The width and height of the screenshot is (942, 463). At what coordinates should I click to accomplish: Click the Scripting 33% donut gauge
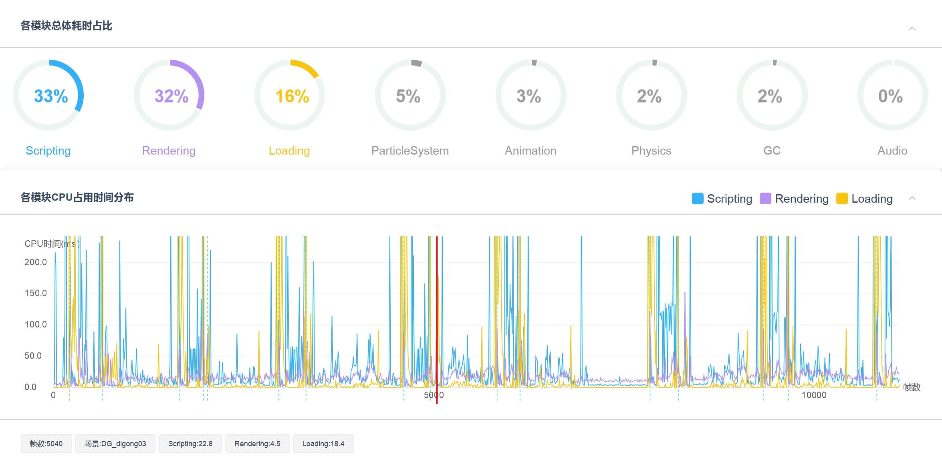point(48,95)
